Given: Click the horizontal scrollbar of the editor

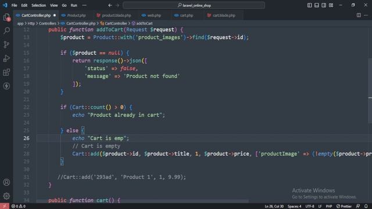Looking at the screenshot, I should [142, 201].
